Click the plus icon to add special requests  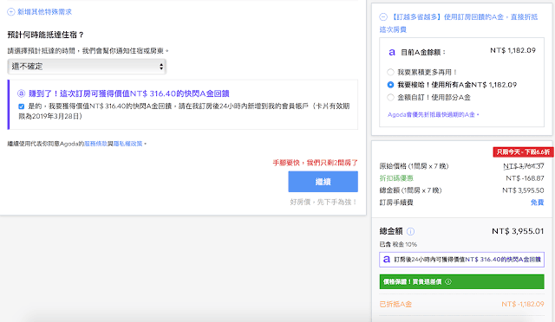tap(11, 11)
